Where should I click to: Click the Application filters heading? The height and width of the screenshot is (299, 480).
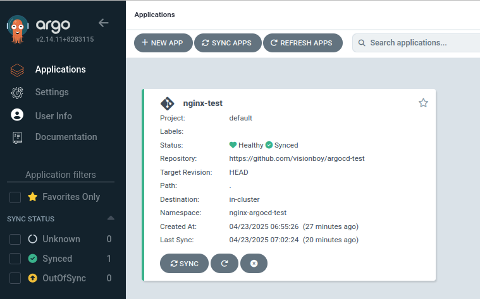(x=61, y=175)
